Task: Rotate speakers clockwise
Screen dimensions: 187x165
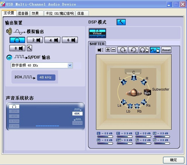Action: click(123, 50)
